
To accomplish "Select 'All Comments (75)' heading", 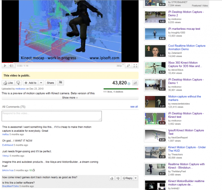I will 14,107.
